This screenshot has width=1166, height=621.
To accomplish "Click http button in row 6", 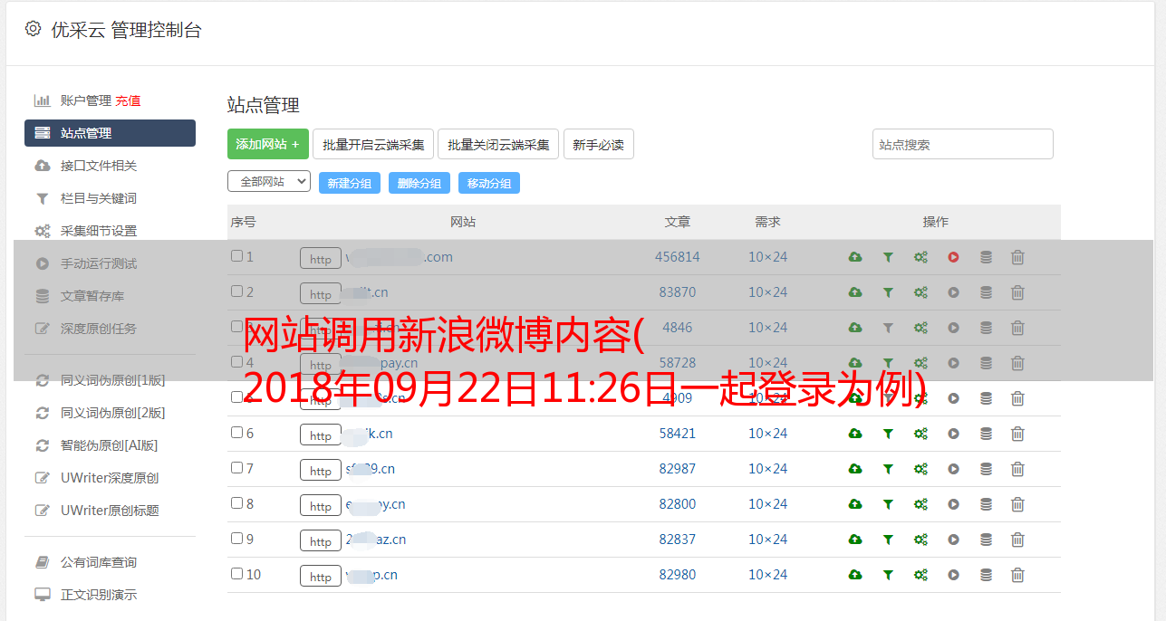I will click(x=321, y=435).
